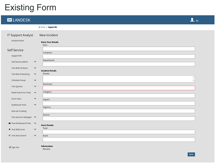The width and height of the screenshot is (216, 165).
Task: Focus the User text field
Action: (118, 49)
